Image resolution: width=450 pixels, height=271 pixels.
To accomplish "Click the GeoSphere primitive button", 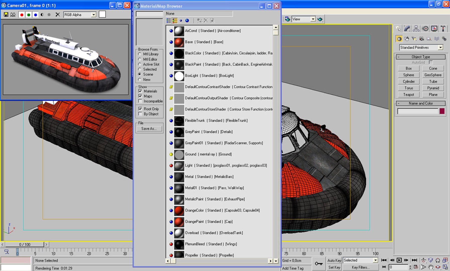I will 433,75.
